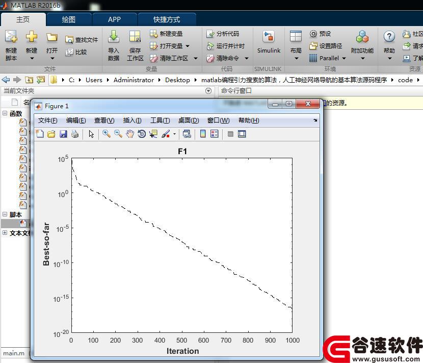Image resolution: width=423 pixels, height=363 pixels.
Task: Open 编辑(E) menu in Figure 1
Action: (x=76, y=120)
